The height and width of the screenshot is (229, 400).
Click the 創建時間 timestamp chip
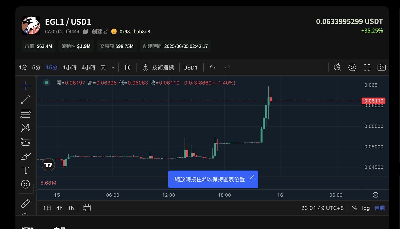(x=175, y=46)
